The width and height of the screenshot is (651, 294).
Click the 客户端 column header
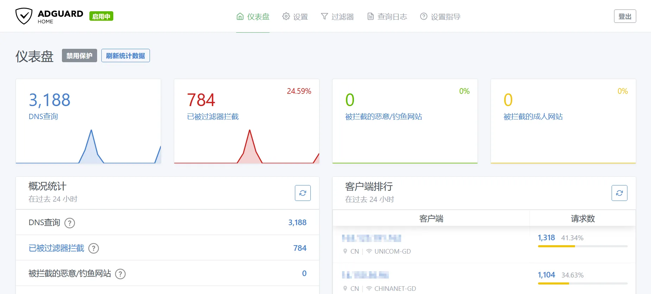tap(431, 218)
